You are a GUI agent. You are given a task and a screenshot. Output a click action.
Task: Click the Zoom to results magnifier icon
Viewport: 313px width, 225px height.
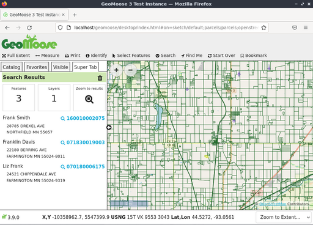[x=89, y=99]
